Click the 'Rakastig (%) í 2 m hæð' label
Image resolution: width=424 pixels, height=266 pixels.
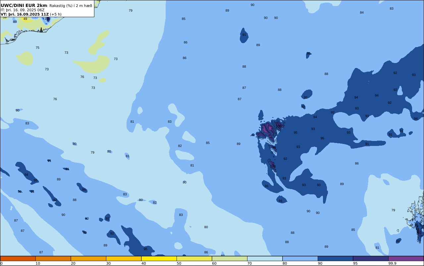[x=71, y=6]
